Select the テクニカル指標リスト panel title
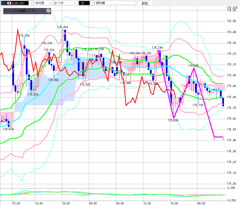 tap(19, 11)
